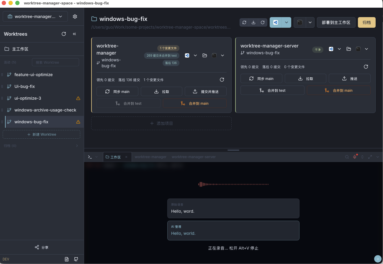
Task: Open folder of worktree-manager card
Action: 205,55
